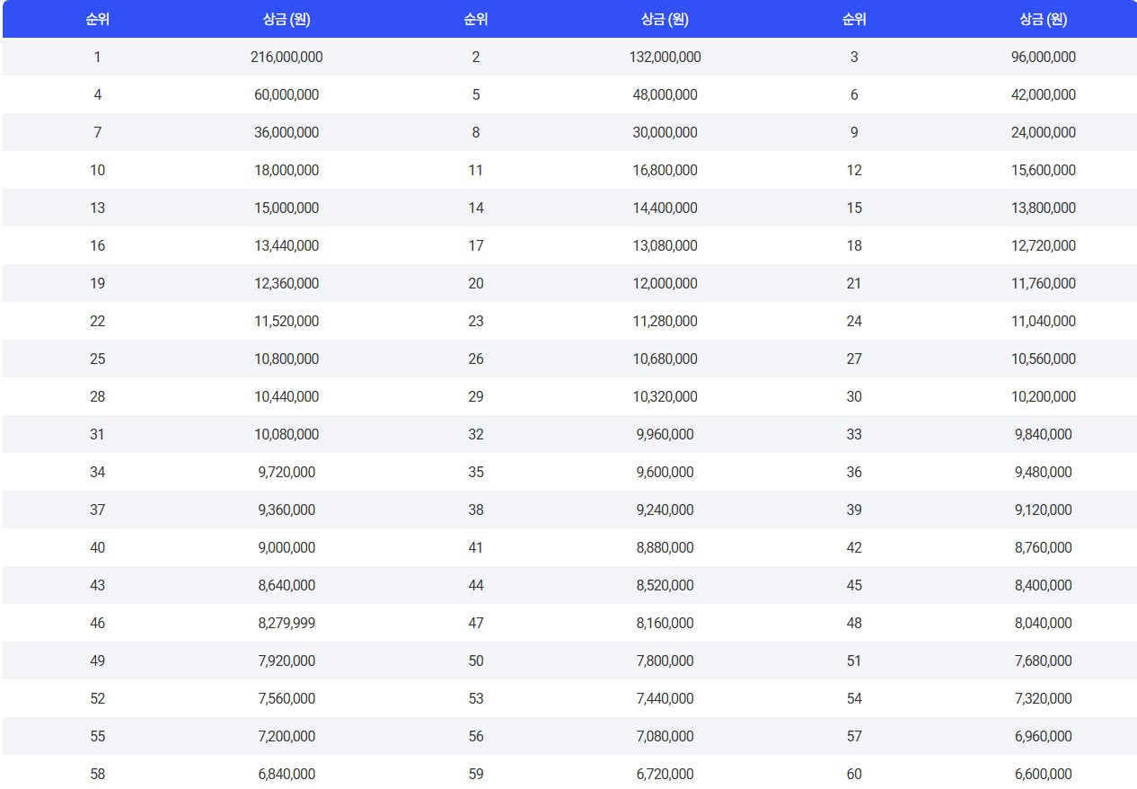Select the 13,440,000 amount
Viewport: 1137px width, 789px height.
[286, 245]
